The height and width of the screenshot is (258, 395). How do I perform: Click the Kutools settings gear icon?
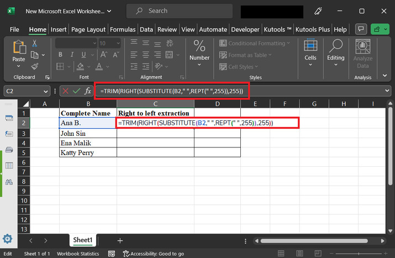click(8, 239)
